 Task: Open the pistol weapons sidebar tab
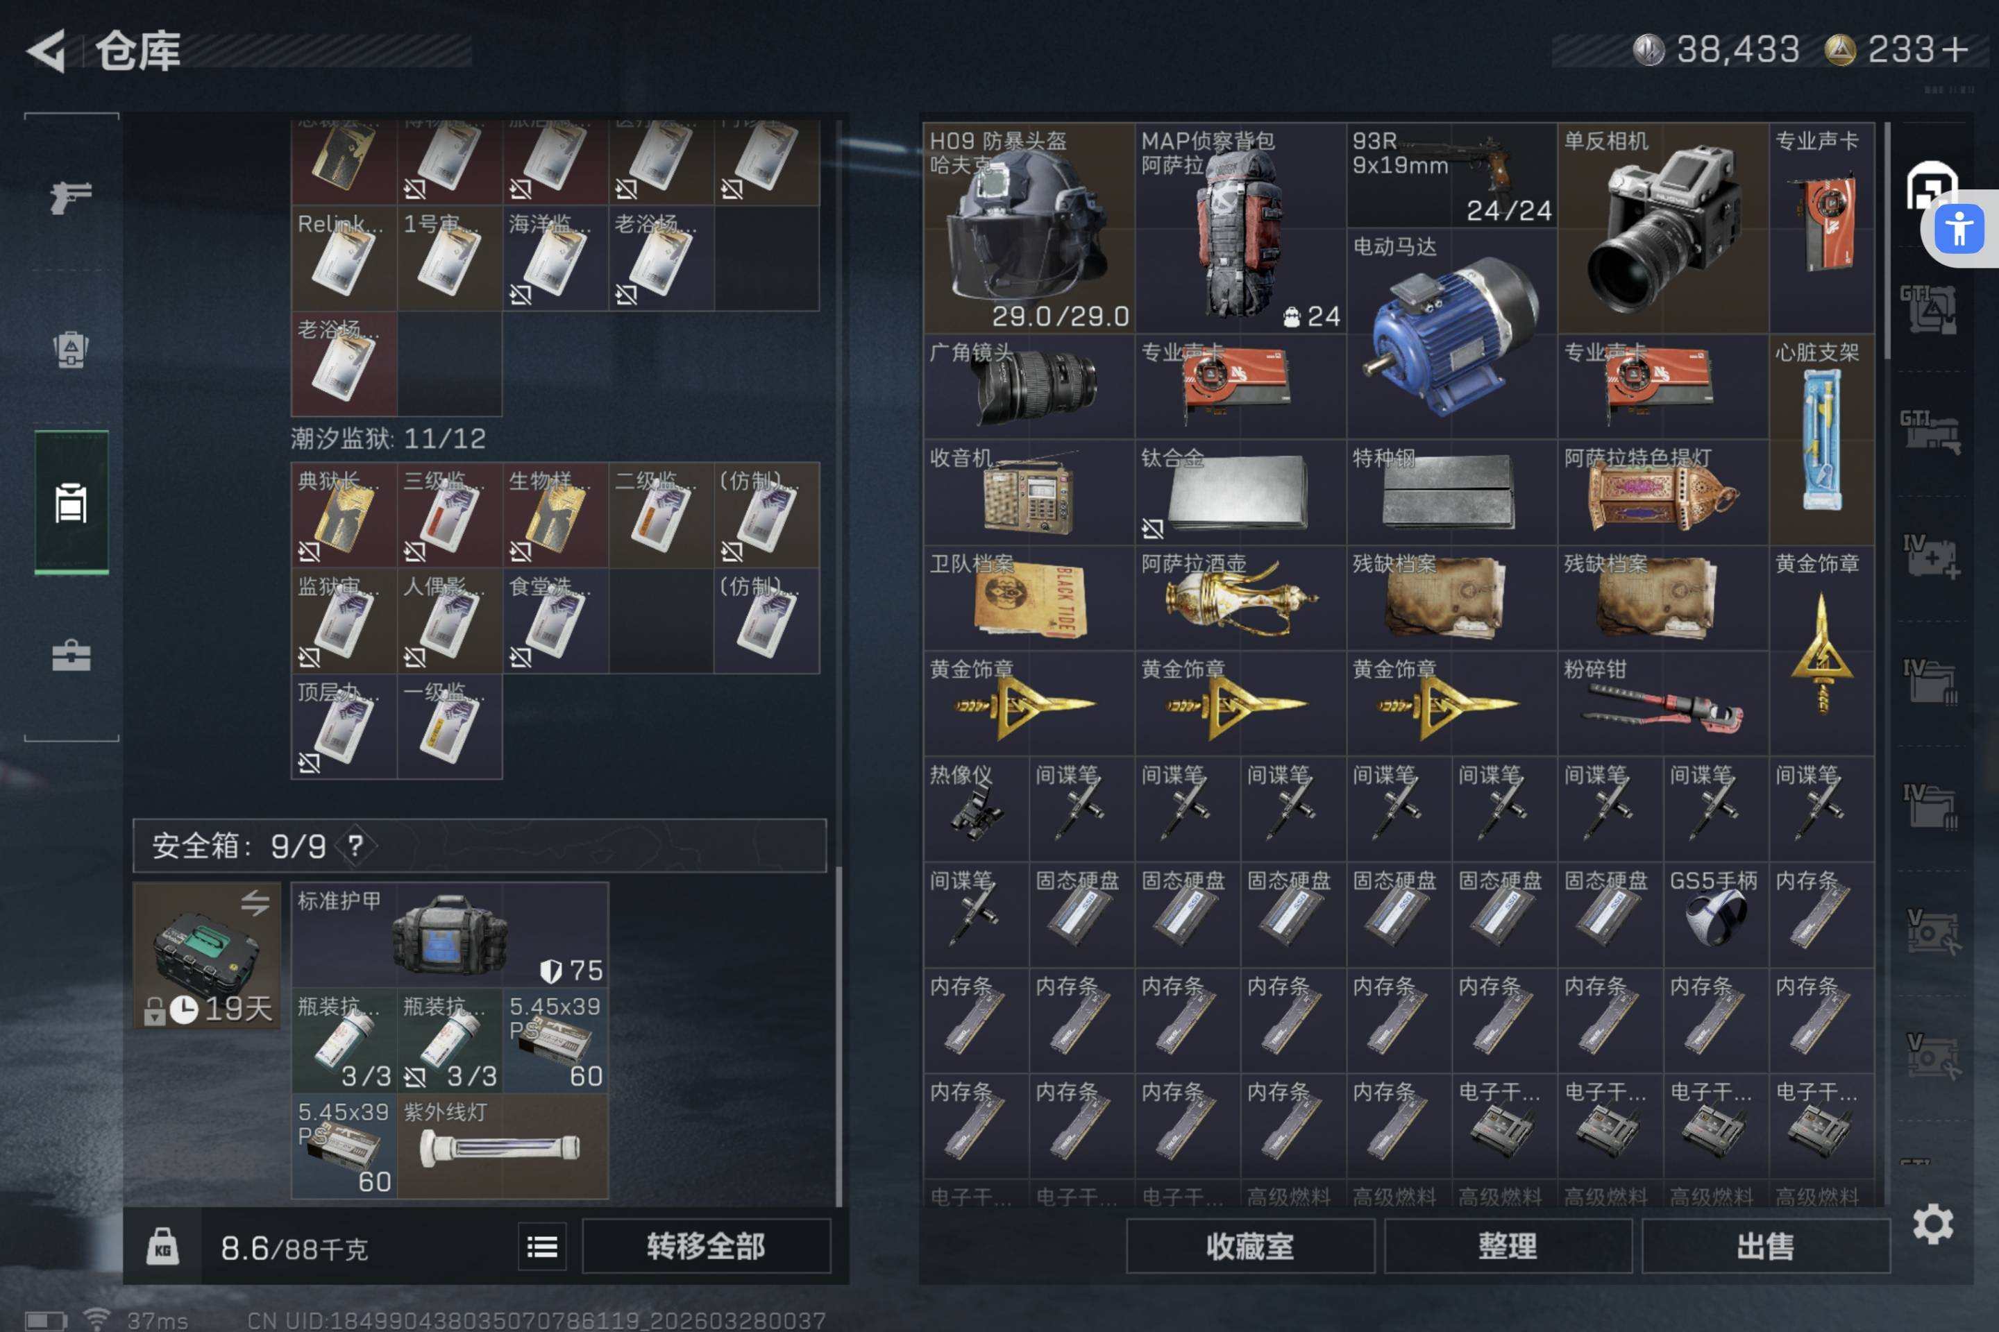coord(71,197)
